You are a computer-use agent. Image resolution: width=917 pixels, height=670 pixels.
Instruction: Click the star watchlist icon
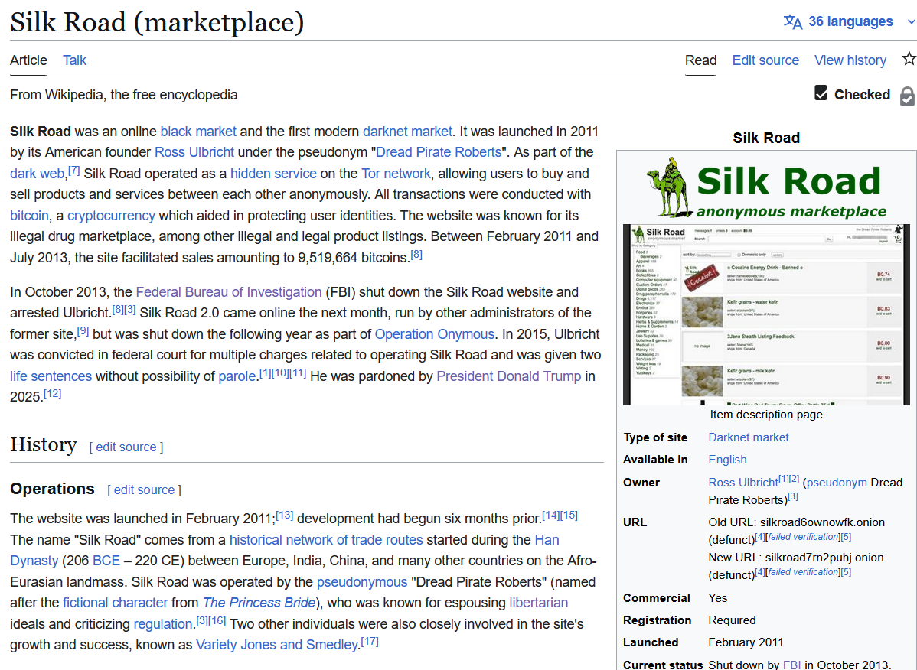(x=909, y=58)
